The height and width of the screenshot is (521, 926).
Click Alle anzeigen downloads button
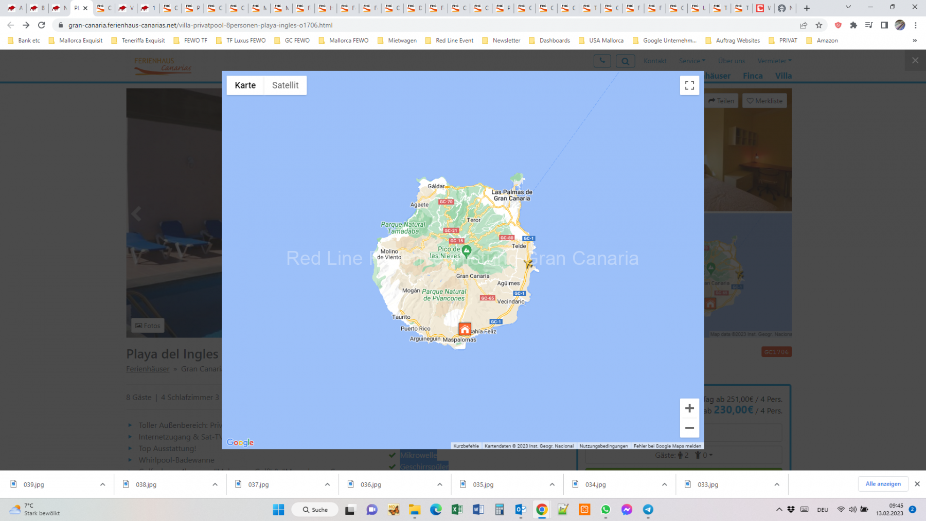pyautogui.click(x=883, y=484)
